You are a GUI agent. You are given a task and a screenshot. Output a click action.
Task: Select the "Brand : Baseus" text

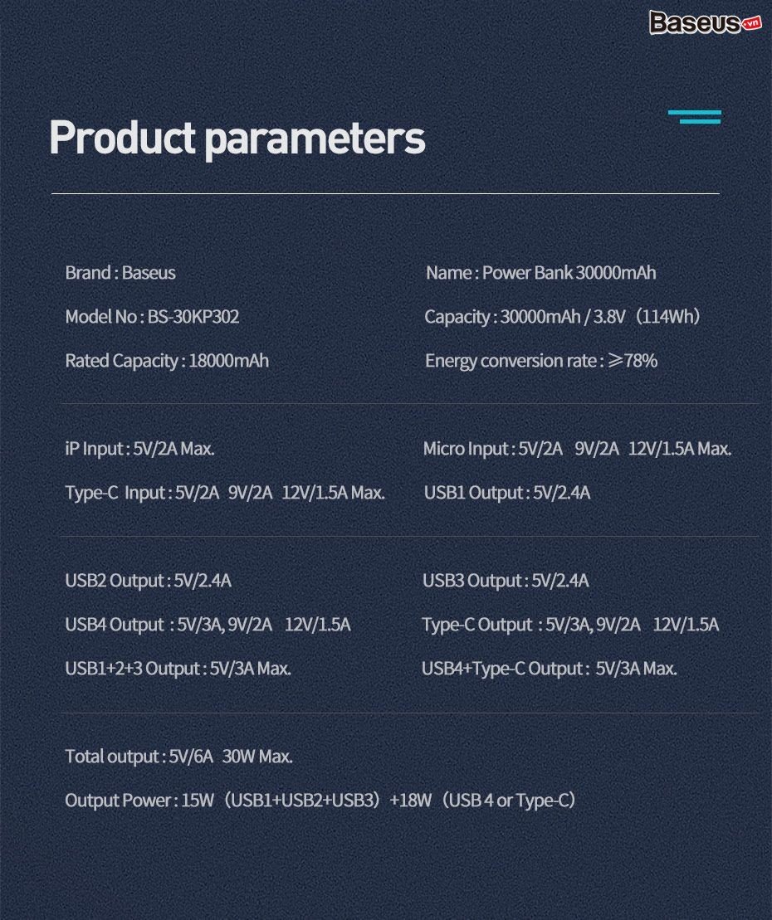point(120,273)
